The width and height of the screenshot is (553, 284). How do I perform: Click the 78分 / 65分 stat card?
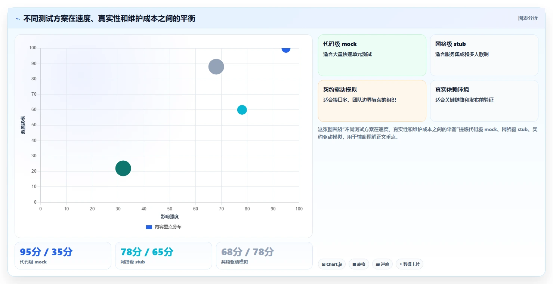click(163, 256)
